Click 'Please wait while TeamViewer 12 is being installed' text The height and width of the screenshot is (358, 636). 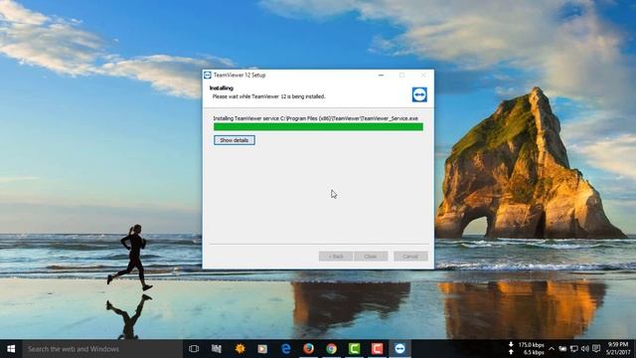[269, 96]
